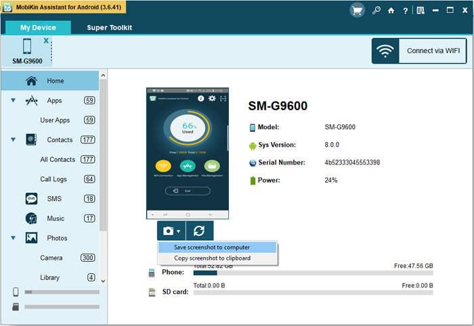This screenshot has width=474, height=326.
Task: Click the Camera count badge 300
Action: point(88,258)
